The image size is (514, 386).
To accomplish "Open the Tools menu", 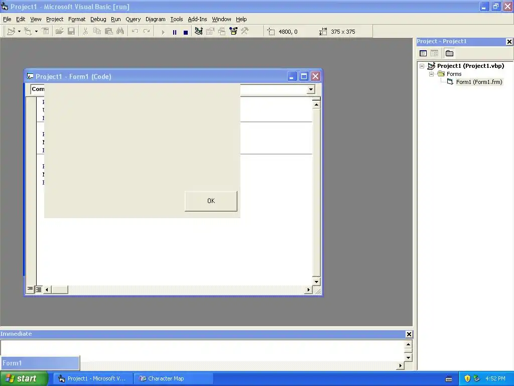I will click(176, 19).
